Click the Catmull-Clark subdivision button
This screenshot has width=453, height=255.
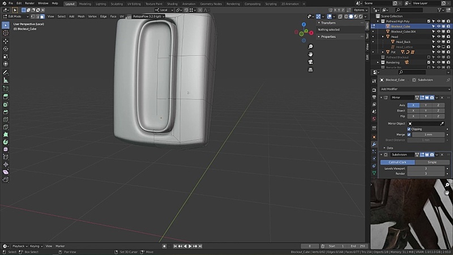(x=398, y=163)
